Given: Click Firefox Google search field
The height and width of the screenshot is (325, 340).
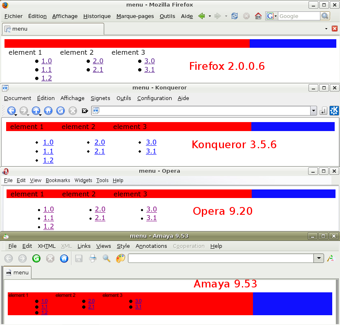Looking at the screenshot, I should tap(299, 16).
